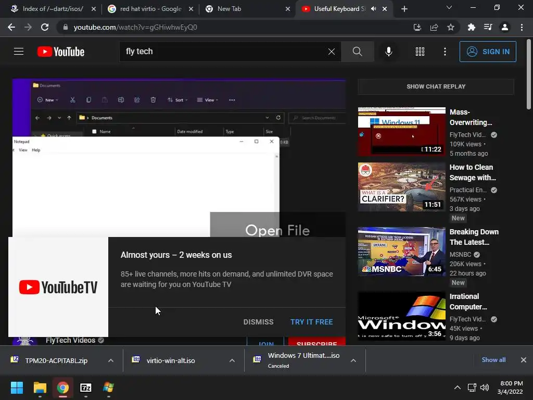
Task: View site information lock icon
Action: (x=66, y=27)
